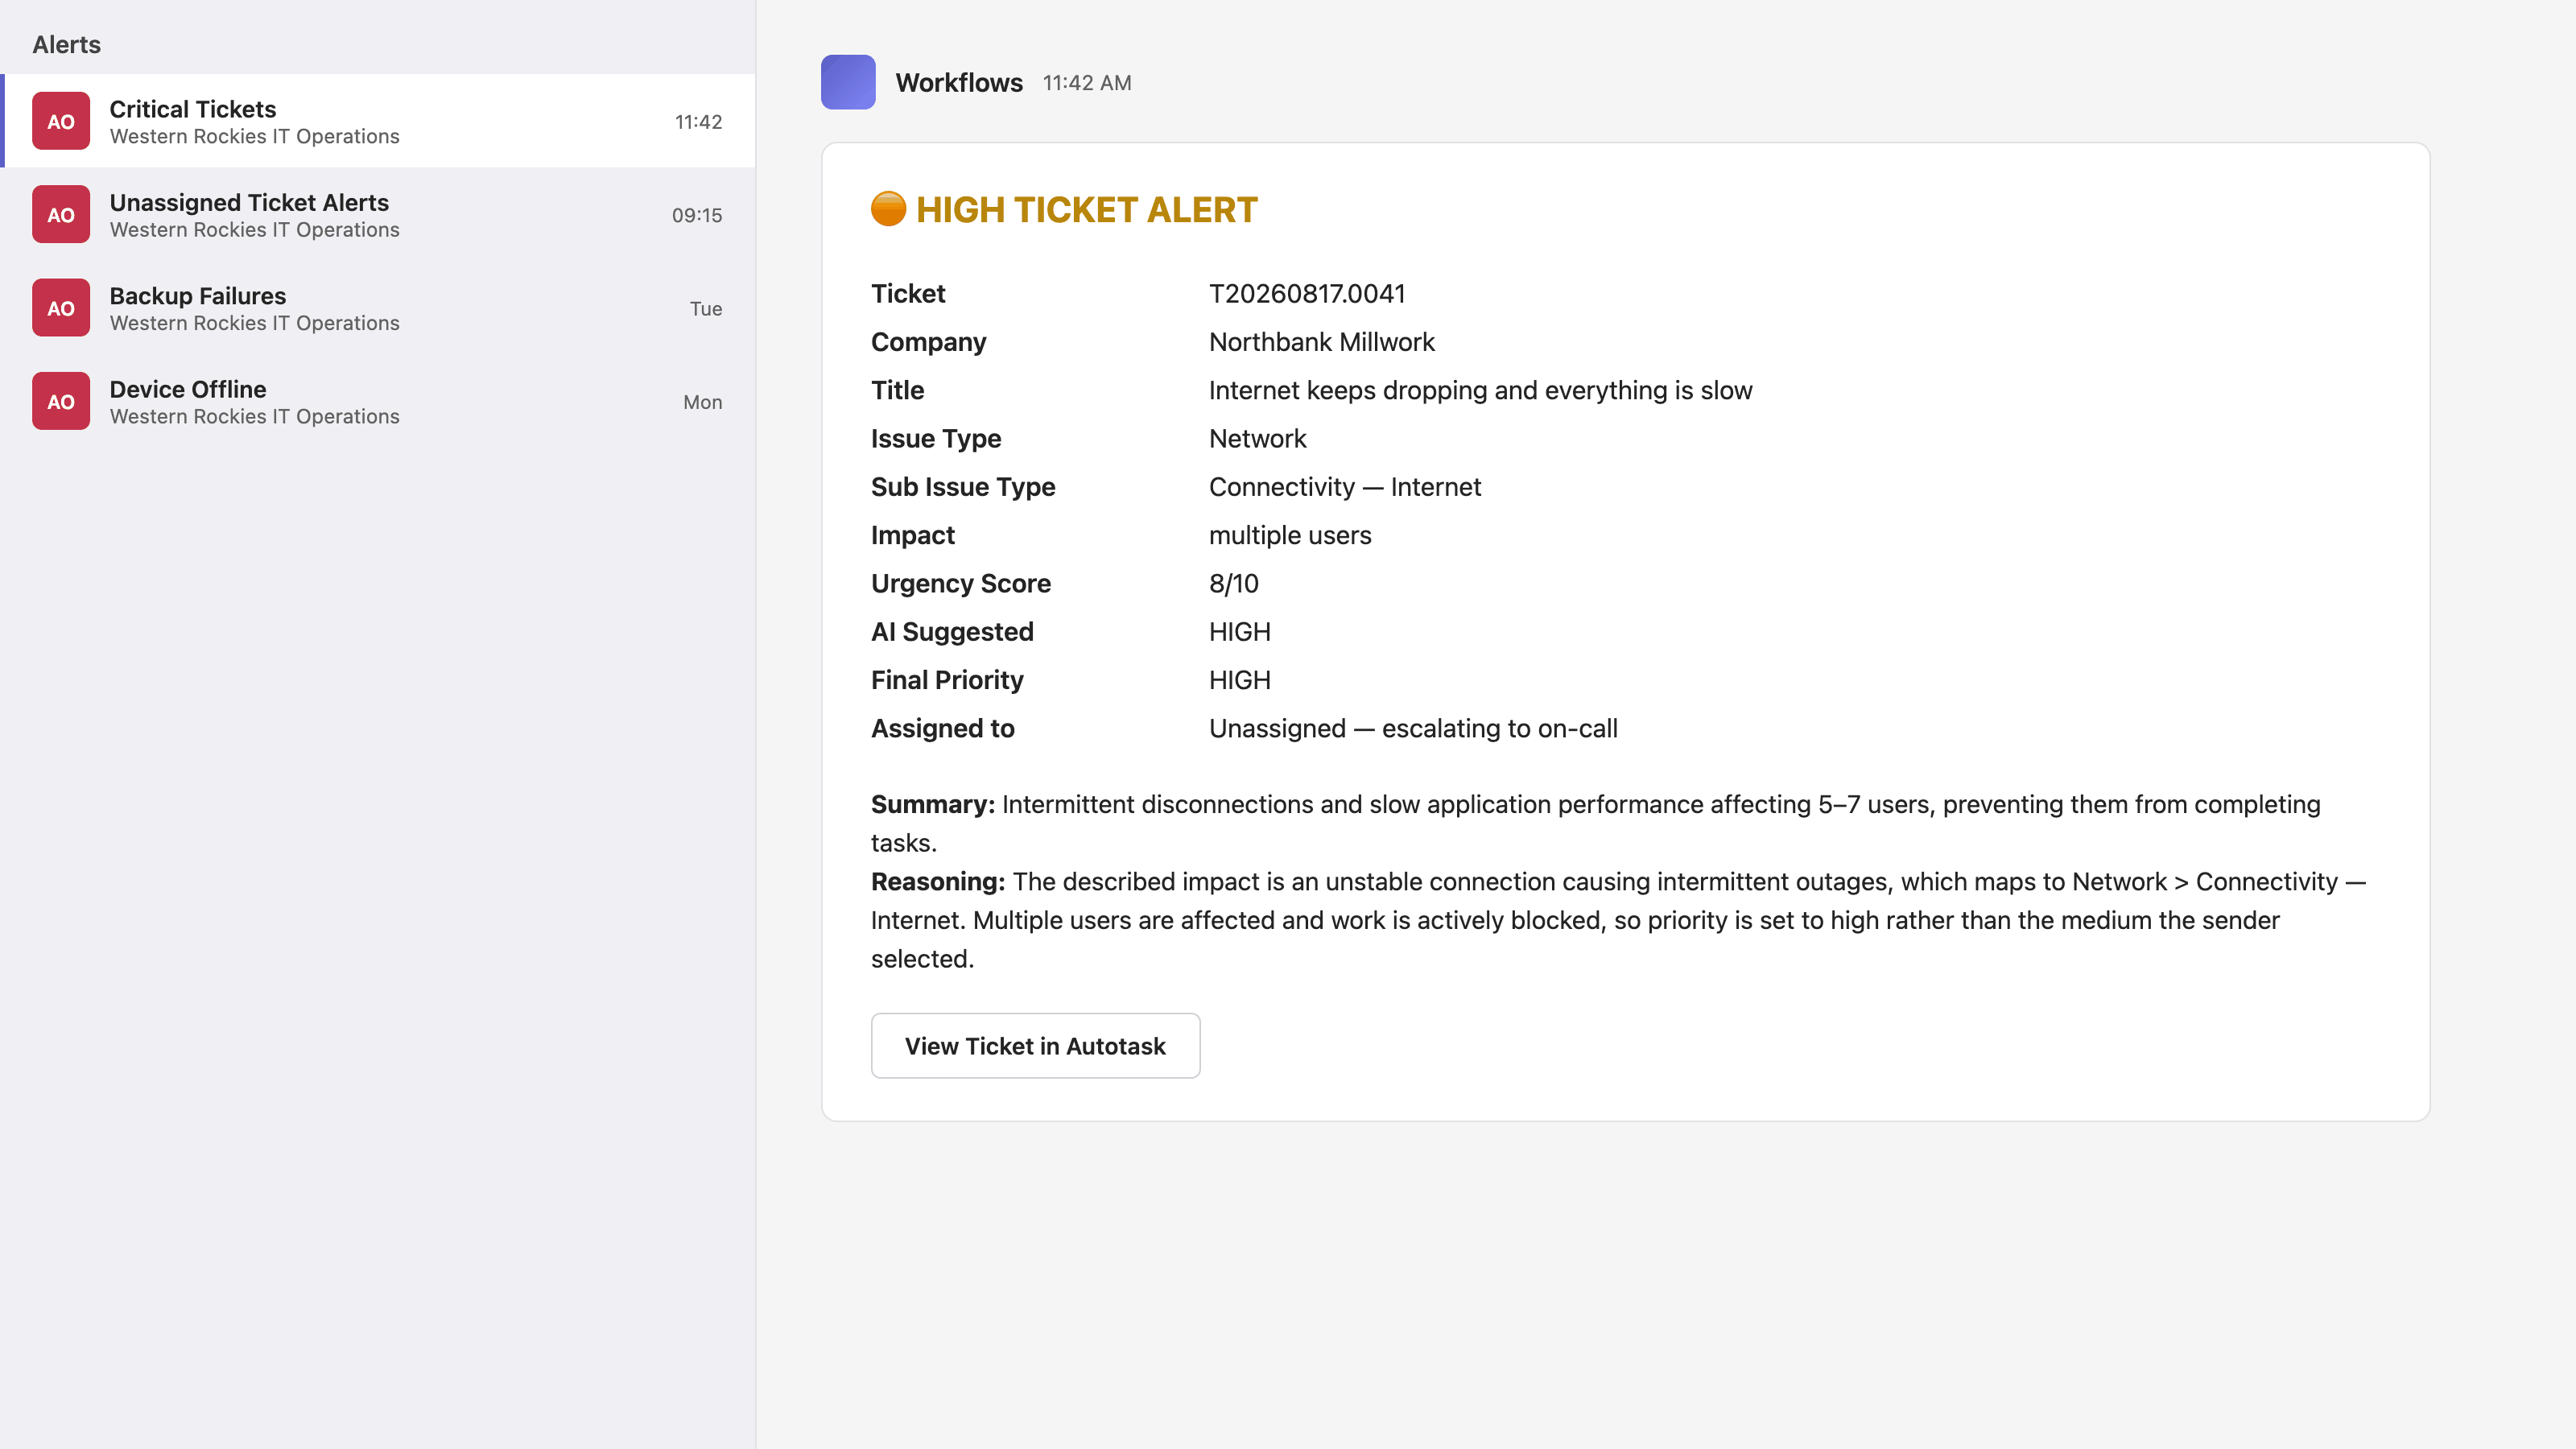Viewport: 2576px width, 1449px height.
Task: Click 'Unassigned — escalating to on-call' text
Action: click(1413, 728)
